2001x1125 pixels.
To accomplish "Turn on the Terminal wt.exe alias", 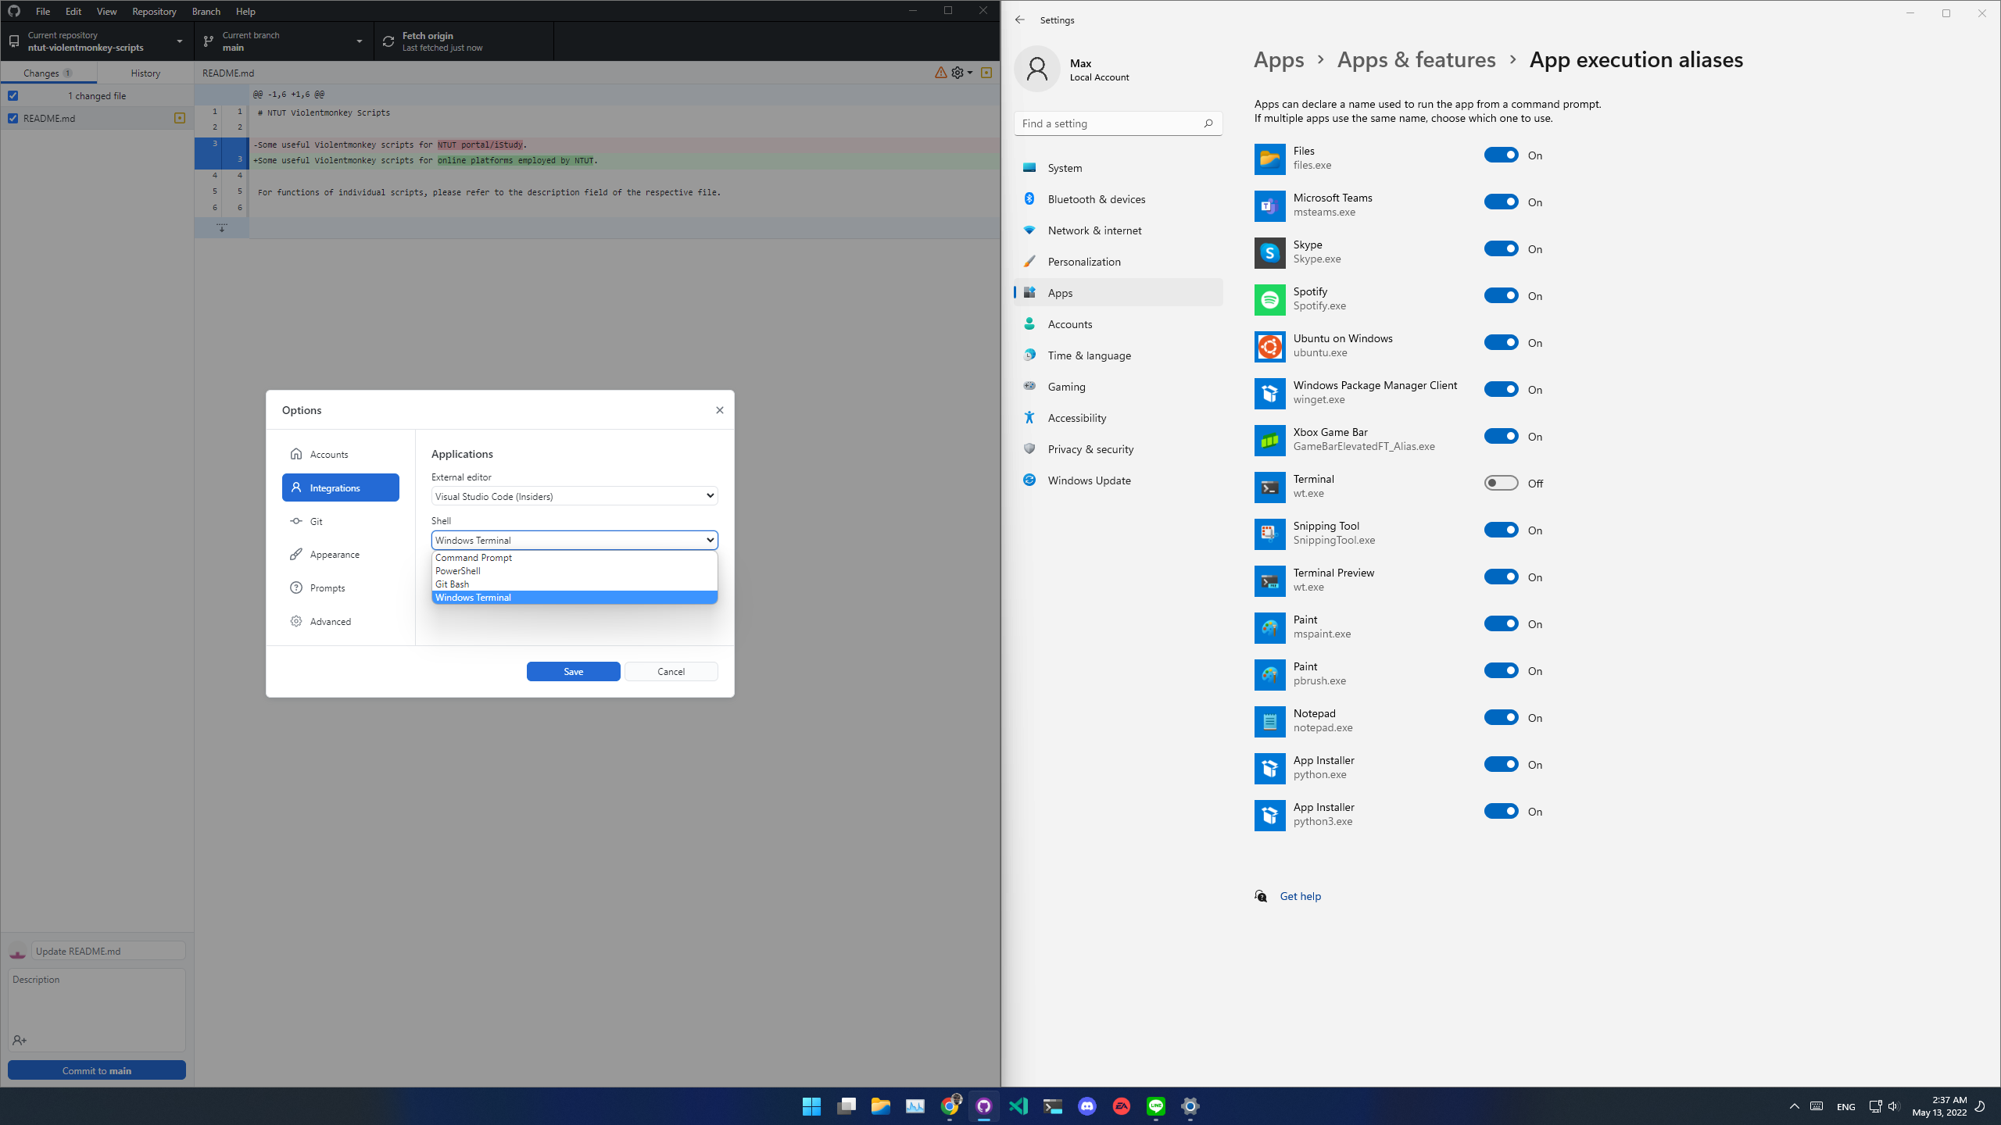I will [x=1500, y=482].
